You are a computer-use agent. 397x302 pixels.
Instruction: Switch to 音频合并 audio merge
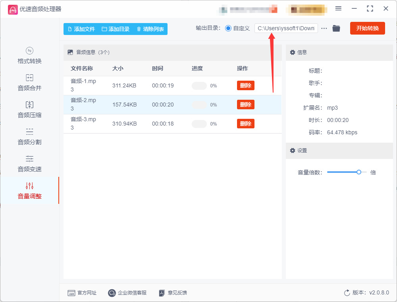29,83
